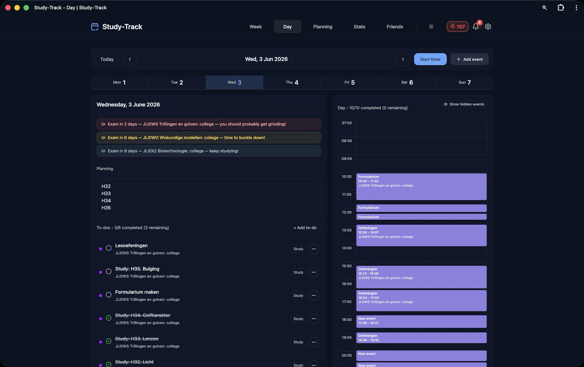Image resolution: width=584 pixels, height=367 pixels.
Task: Click Add event button
Action: (469, 59)
